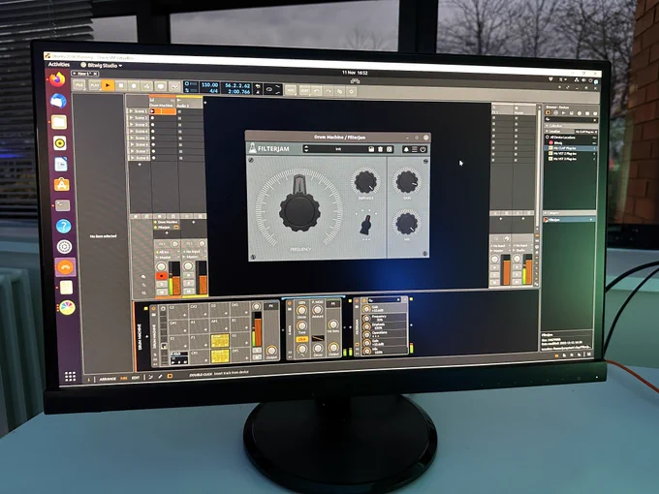Screen dimensions: 659x494
Task: Switch to the ARRANGE view
Action: tap(108, 379)
